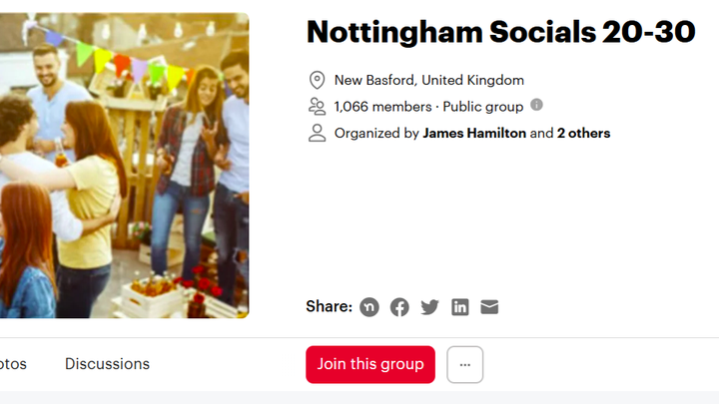Image resolution: width=719 pixels, height=404 pixels.
Task: Click the 1,066 members text
Action: coord(383,107)
